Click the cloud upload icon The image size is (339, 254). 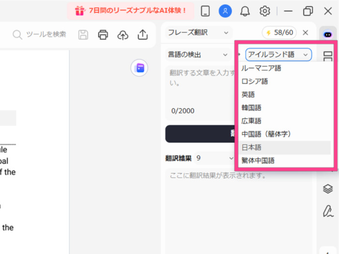(x=123, y=35)
